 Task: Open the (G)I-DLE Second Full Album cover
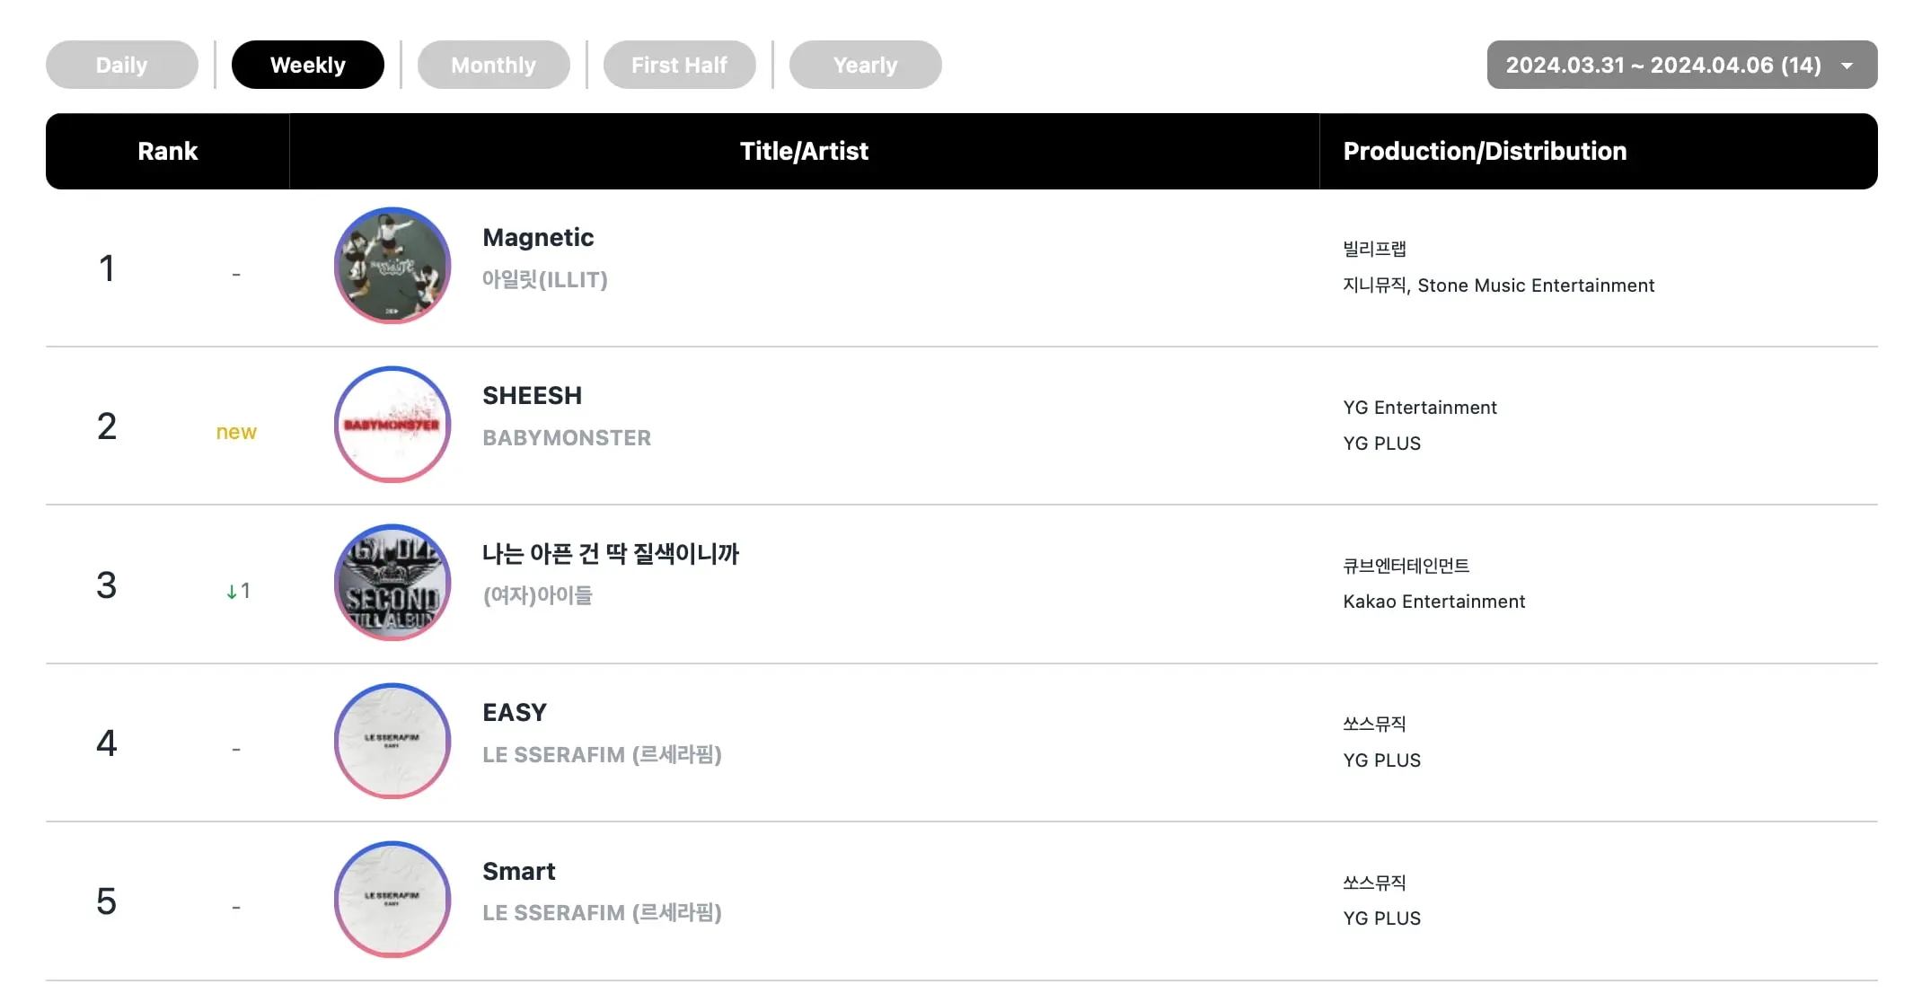pos(392,583)
